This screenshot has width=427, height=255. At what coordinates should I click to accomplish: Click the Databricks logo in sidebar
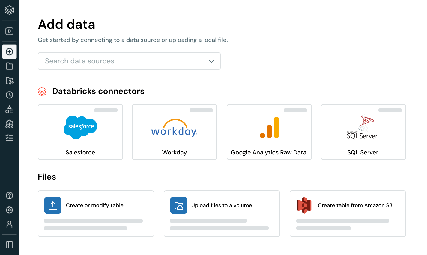10,10
